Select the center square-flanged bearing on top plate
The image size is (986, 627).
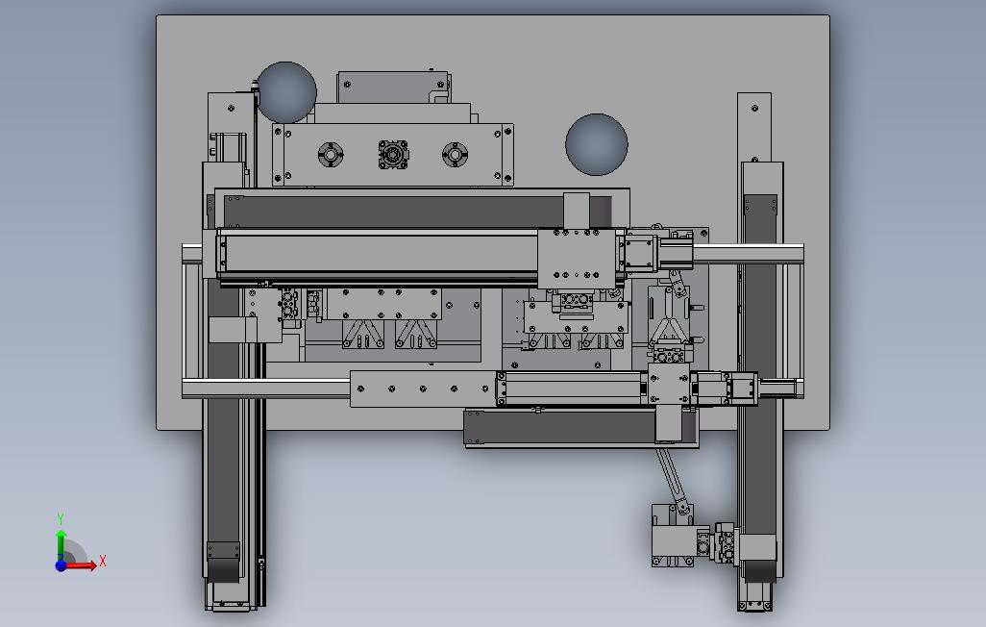(394, 154)
